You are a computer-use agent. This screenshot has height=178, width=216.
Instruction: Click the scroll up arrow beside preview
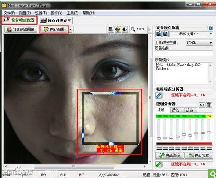click(150, 37)
